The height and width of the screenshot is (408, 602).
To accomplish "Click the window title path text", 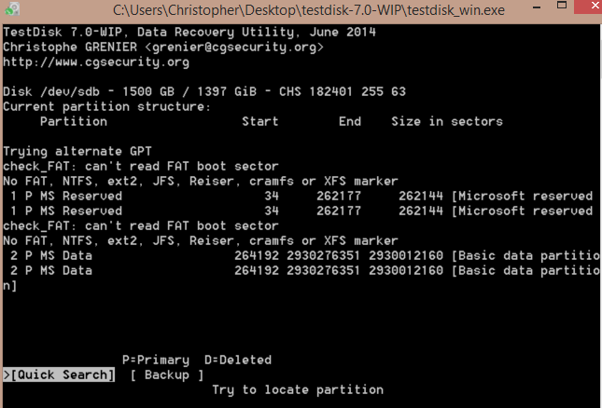I will (309, 10).
